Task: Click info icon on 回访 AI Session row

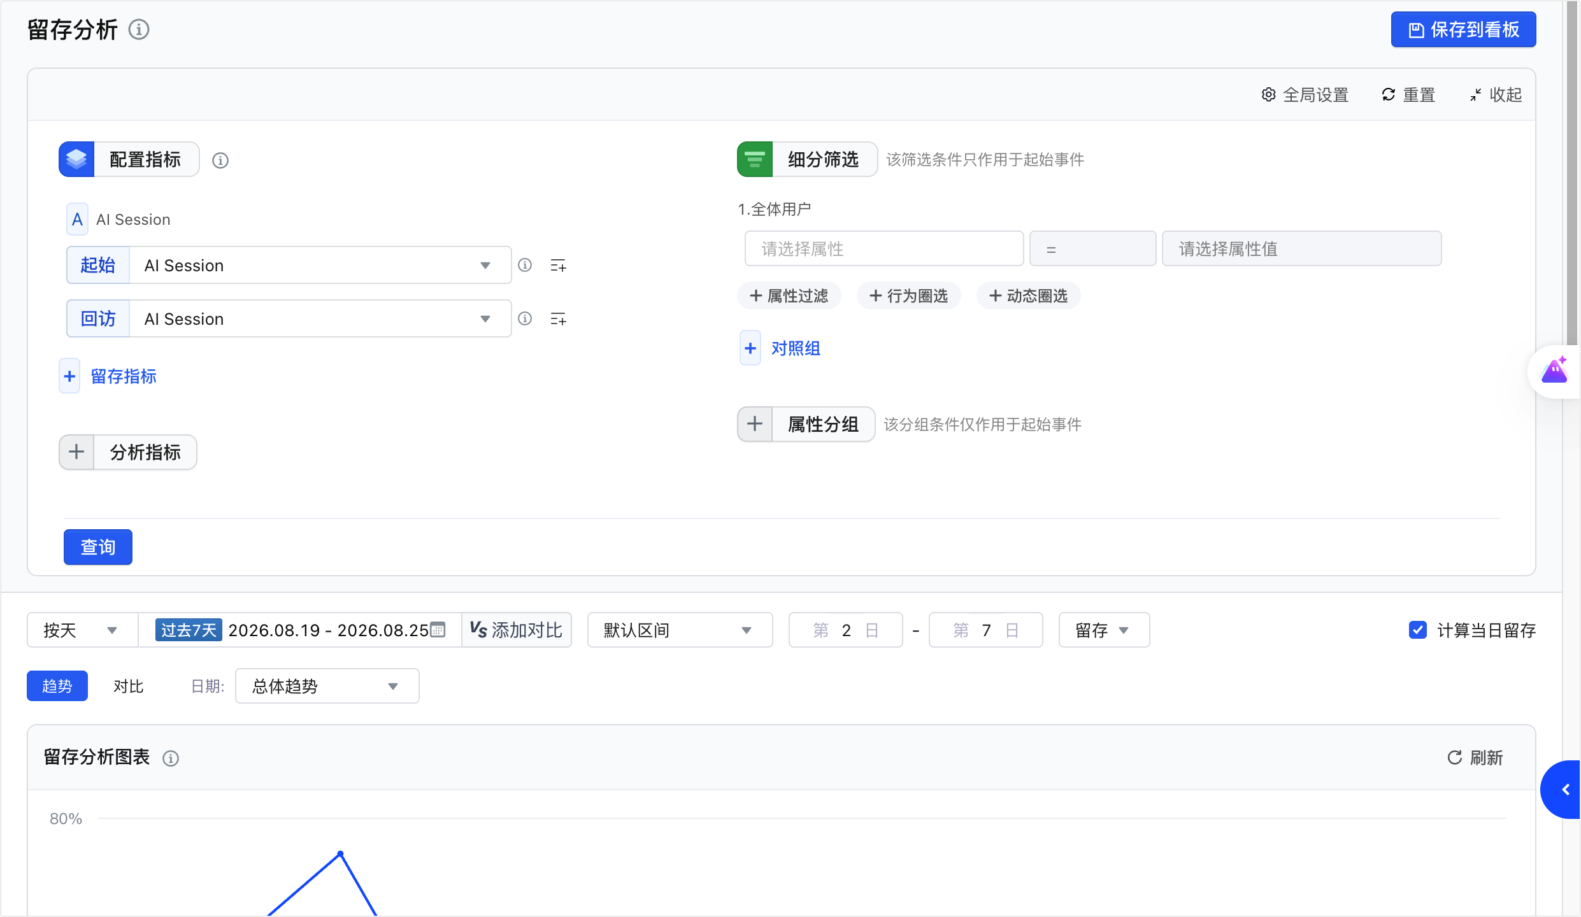Action: (525, 318)
